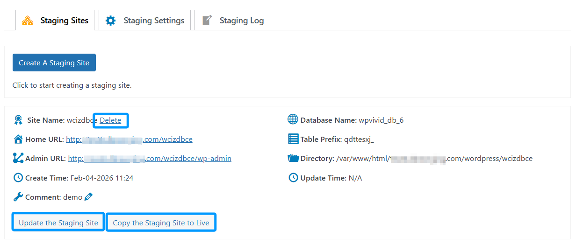The image size is (576, 244).
Task: Switch to the Staging Sites tab
Action: pos(55,21)
